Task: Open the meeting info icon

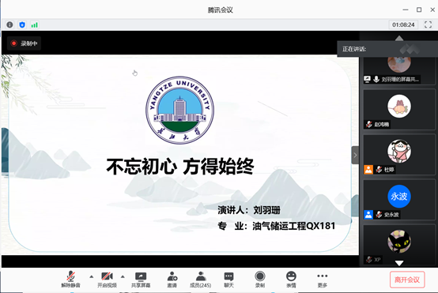Action: point(9,24)
